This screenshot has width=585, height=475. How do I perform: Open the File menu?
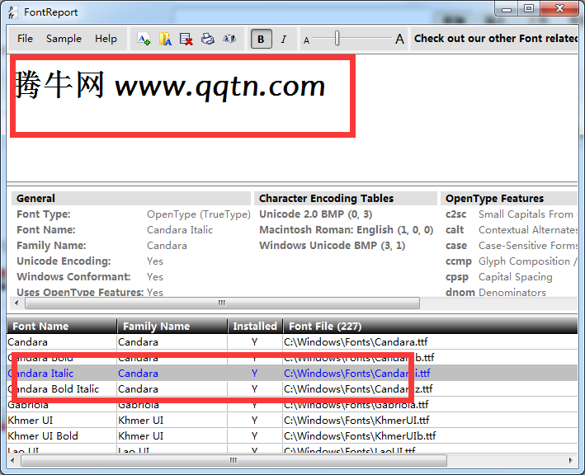coord(25,39)
